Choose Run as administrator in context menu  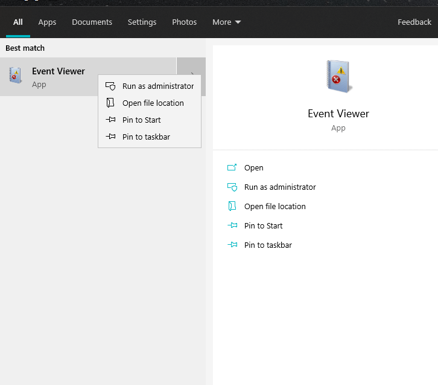pyautogui.click(x=150, y=86)
